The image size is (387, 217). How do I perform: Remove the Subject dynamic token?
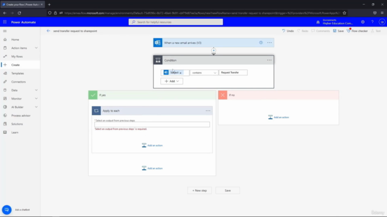(x=180, y=73)
